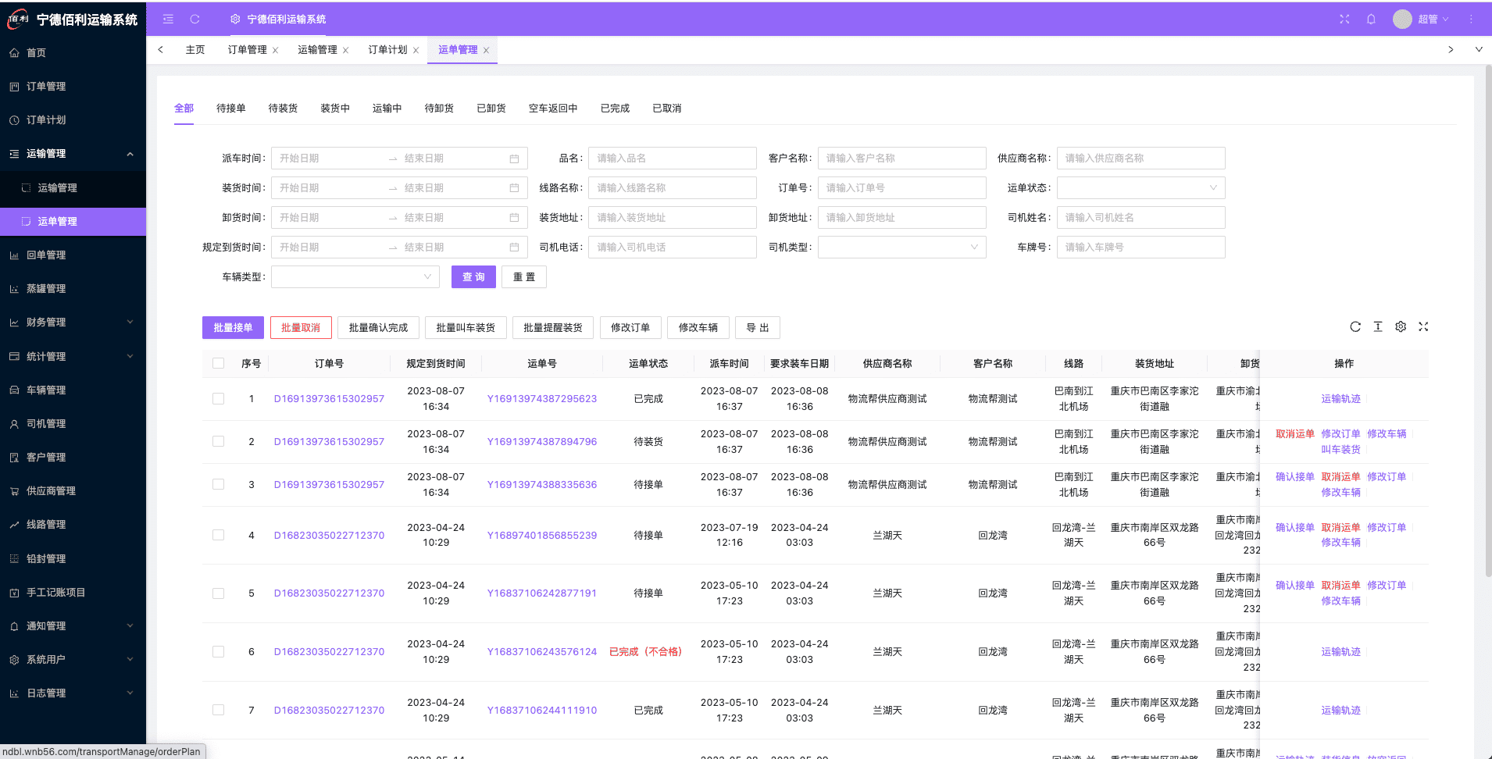Open the notification bell icon

(x=1371, y=20)
